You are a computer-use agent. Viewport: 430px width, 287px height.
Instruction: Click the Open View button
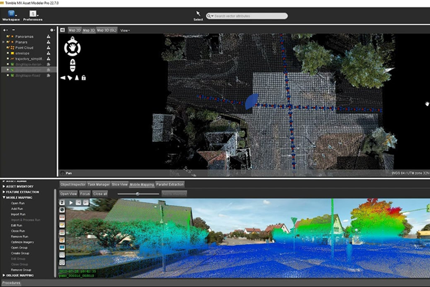tap(69, 193)
